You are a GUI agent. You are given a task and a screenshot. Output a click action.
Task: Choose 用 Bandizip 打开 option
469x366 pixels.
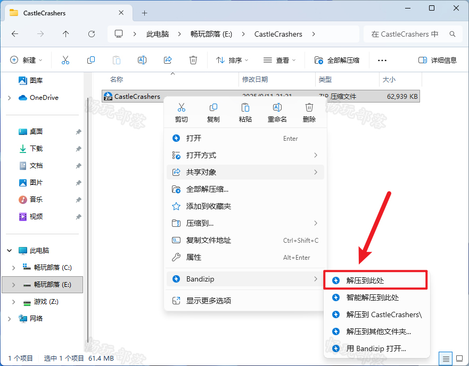[x=376, y=348]
